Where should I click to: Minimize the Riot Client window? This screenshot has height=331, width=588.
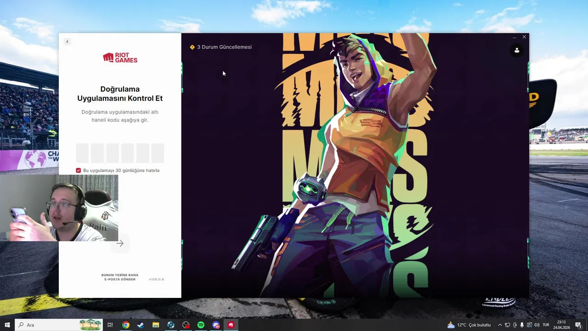[514, 37]
